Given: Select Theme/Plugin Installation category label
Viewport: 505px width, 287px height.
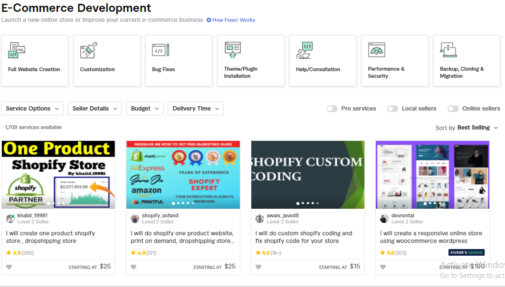Looking at the screenshot, I should click(x=240, y=73).
